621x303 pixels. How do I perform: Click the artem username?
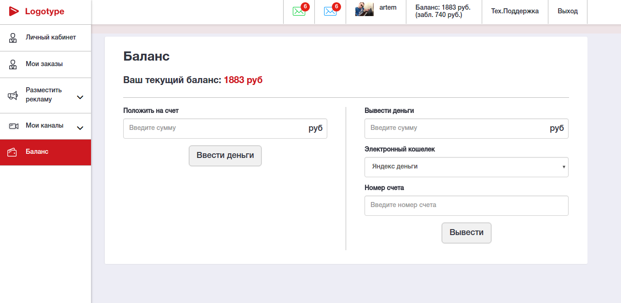pos(388,7)
